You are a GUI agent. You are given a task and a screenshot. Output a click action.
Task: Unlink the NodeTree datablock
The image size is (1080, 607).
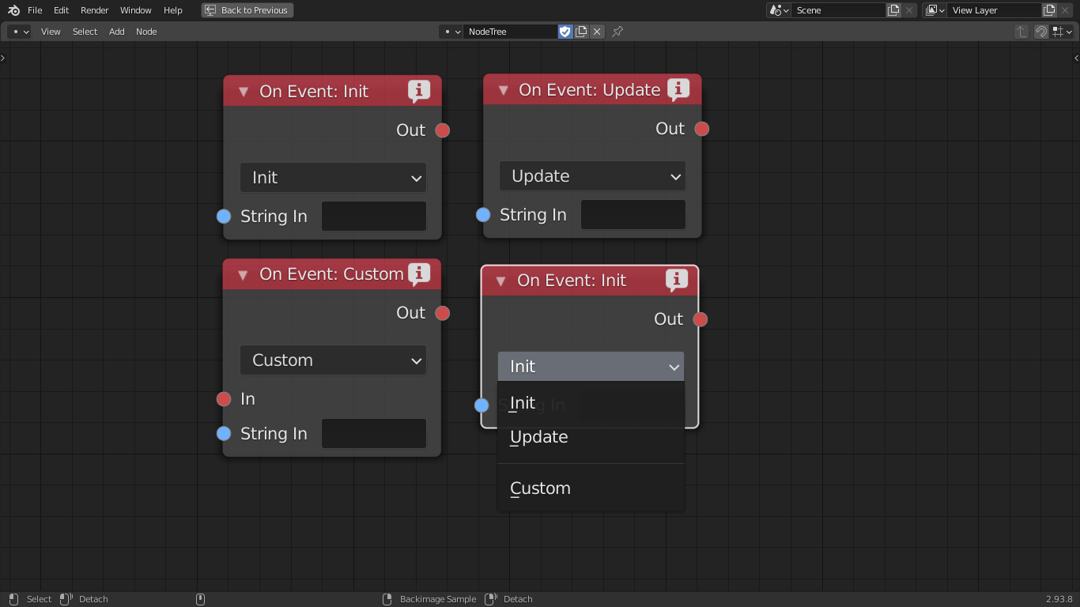click(x=597, y=32)
